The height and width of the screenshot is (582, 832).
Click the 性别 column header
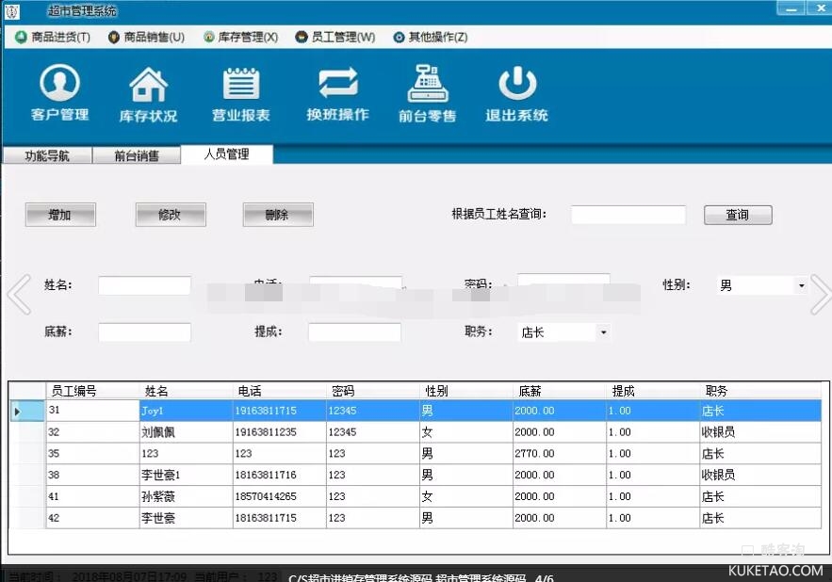click(465, 391)
